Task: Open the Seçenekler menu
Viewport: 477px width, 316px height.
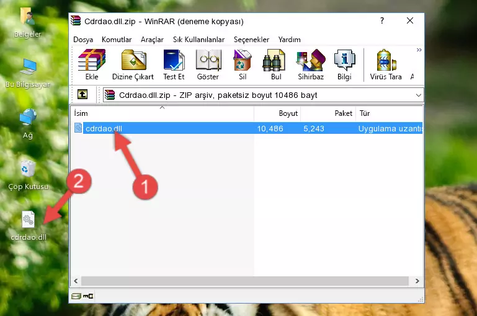Action: 251,40
